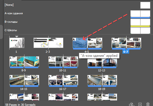Click the Create new page icon

140,104
